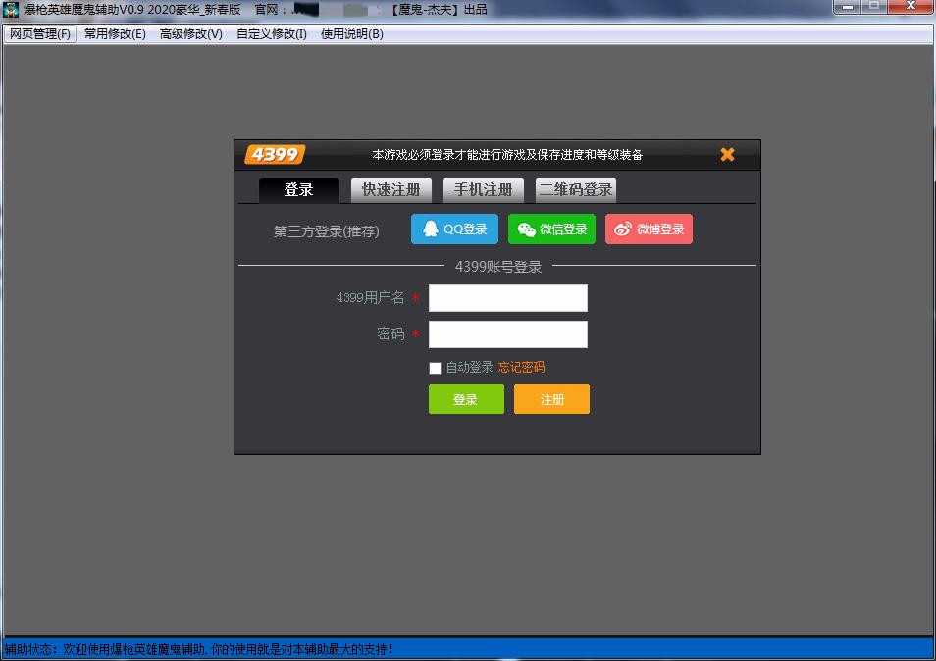
Task: Open the 自定义修改(I) menu
Action: 272,34
